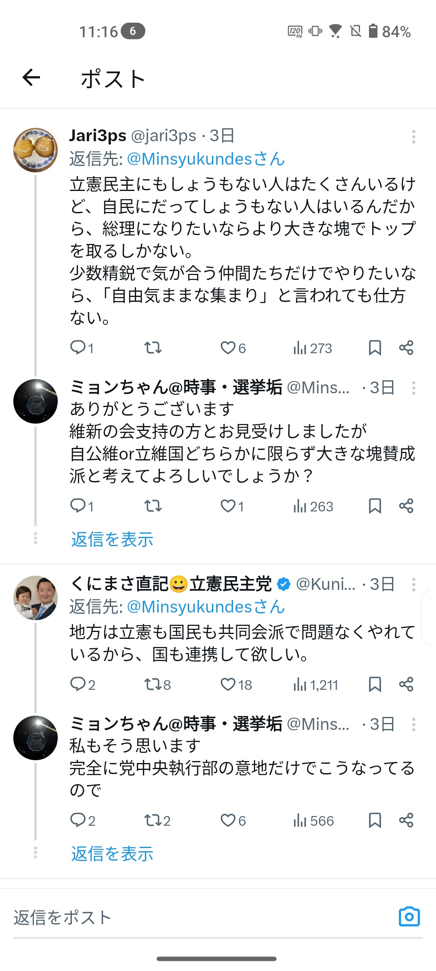Open the camera icon in reply bar
This screenshot has width=436, height=971.
tap(409, 916)
